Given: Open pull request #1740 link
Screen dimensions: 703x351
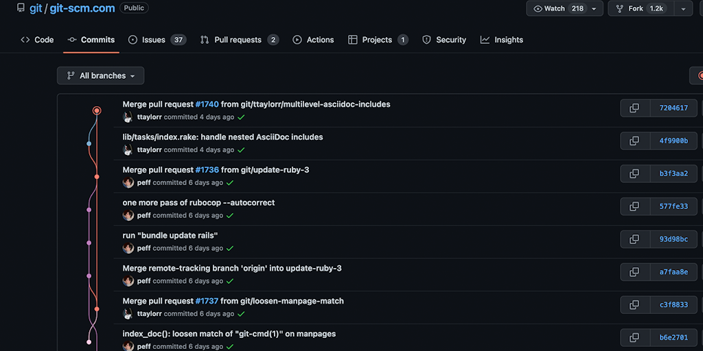Looking at the screenshot, I should coord(207,104).
